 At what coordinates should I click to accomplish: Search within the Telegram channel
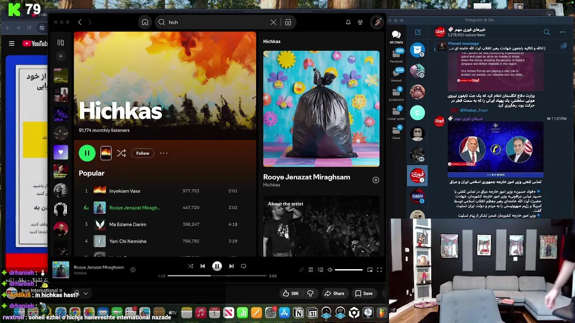click(x=547, y=32)
